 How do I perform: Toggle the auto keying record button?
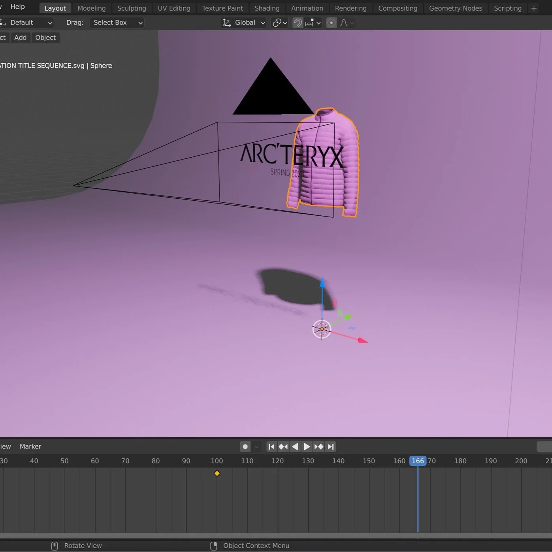tap(245, 446)
